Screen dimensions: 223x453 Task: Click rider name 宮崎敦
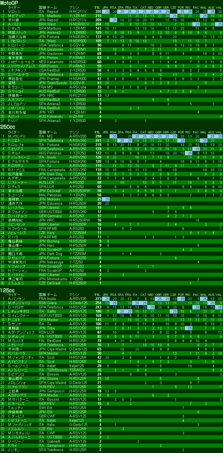click(13, 199)
